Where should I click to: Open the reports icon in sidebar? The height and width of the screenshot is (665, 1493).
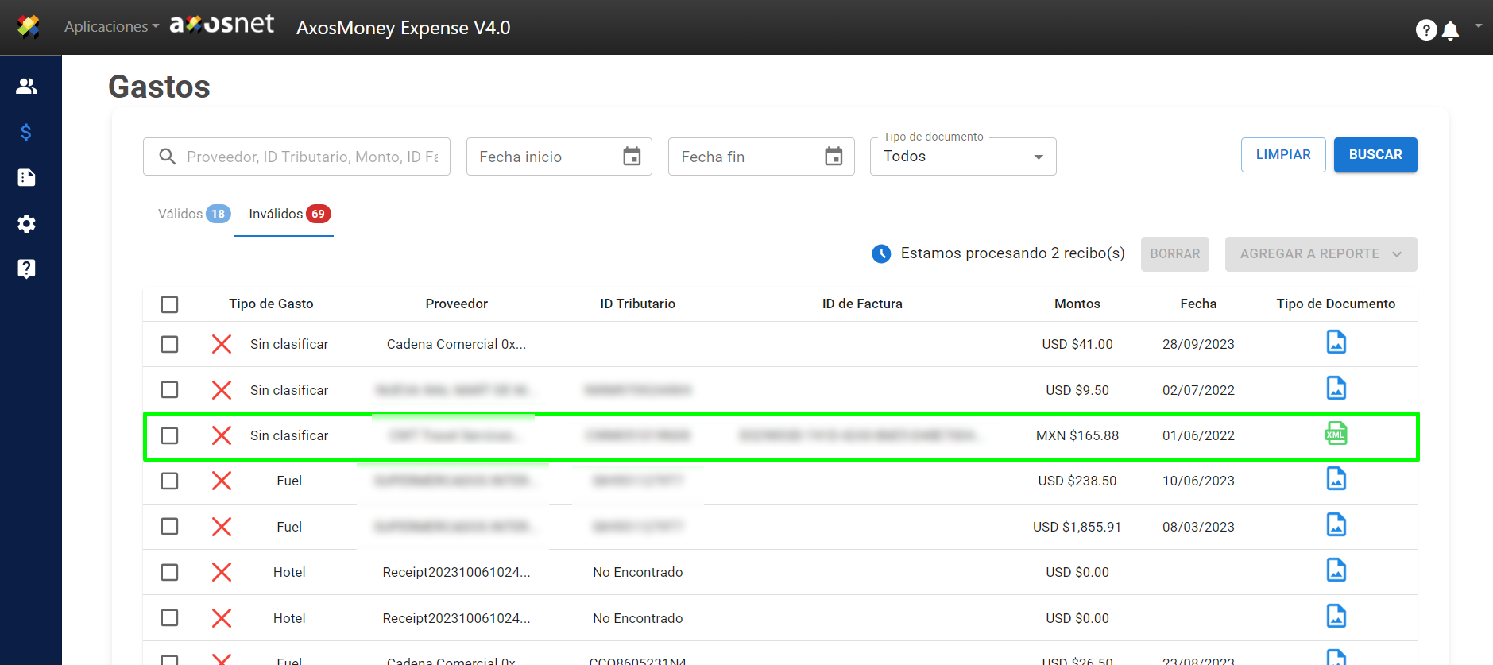[26, 177]
